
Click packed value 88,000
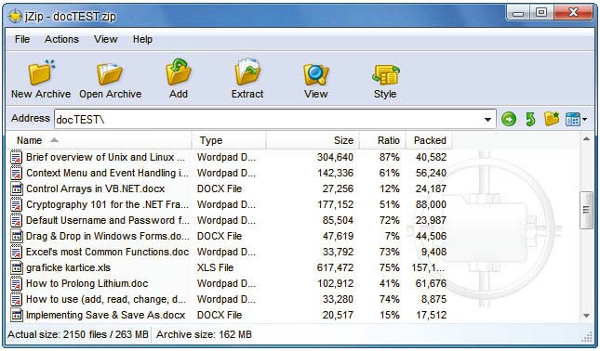click(x=431, y=204)
